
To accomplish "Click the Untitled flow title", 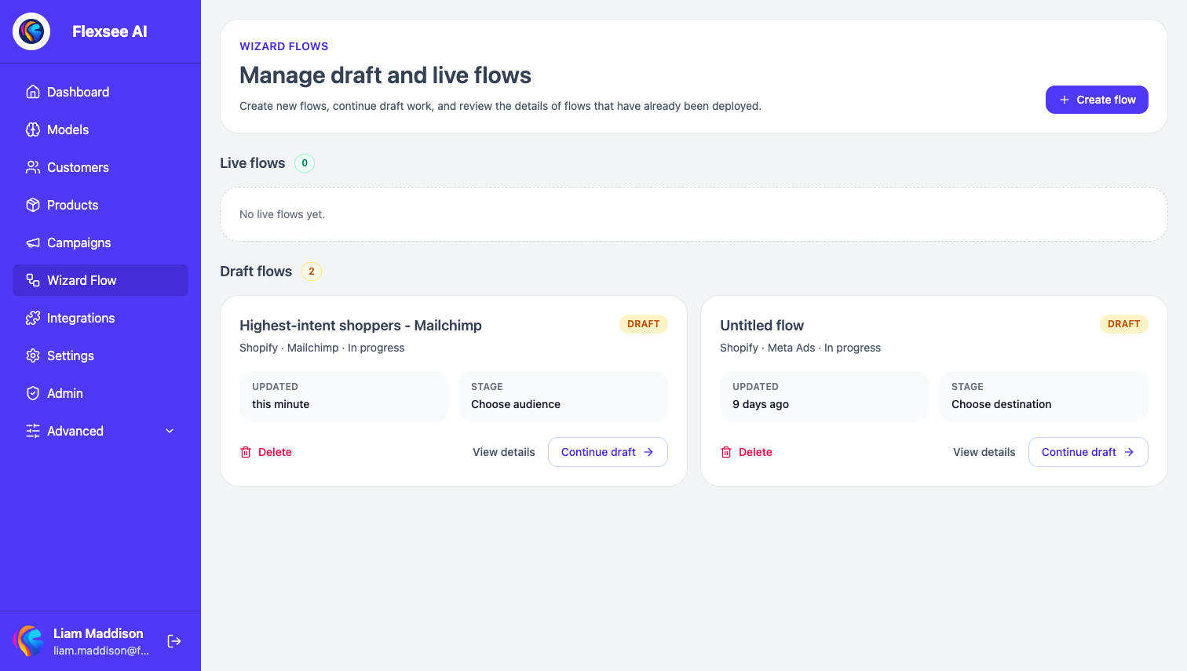I will pos(762,326).
